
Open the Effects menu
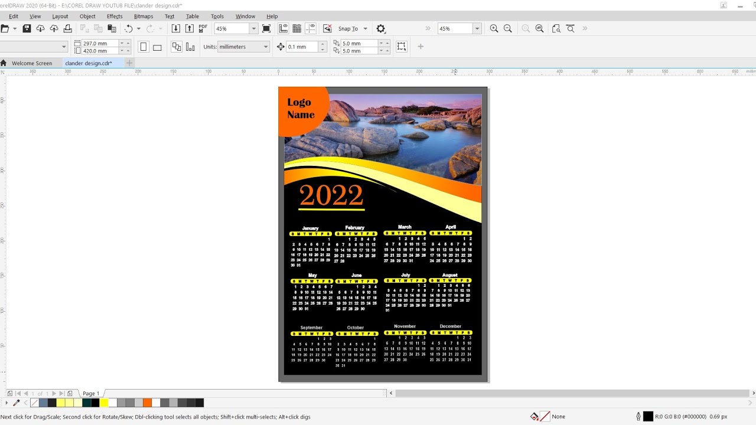click(115, 17)
